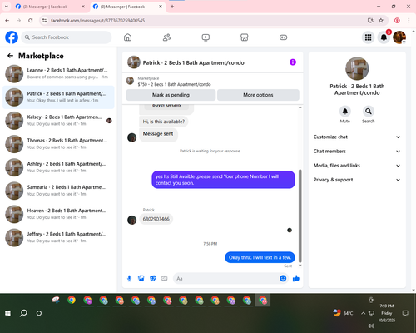Click the message text input field
Image resolution: width=416 pixels, height=333 pixels.
pyautogui.click(x=226, y=278)
